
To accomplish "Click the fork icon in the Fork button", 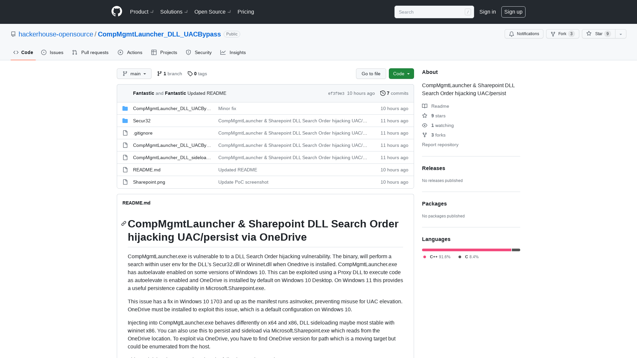I will [553, 34].
